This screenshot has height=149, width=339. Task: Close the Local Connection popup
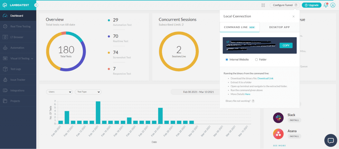click(x=293, y=17)
